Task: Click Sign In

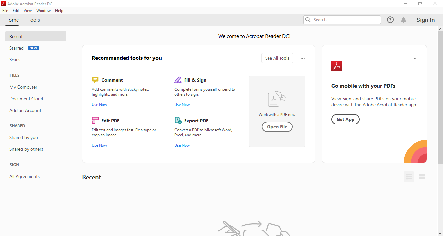Action: 425,20
